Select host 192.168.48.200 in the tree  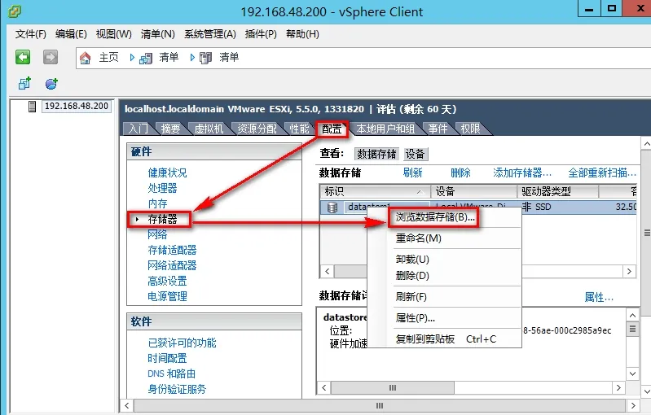(77, 106)
